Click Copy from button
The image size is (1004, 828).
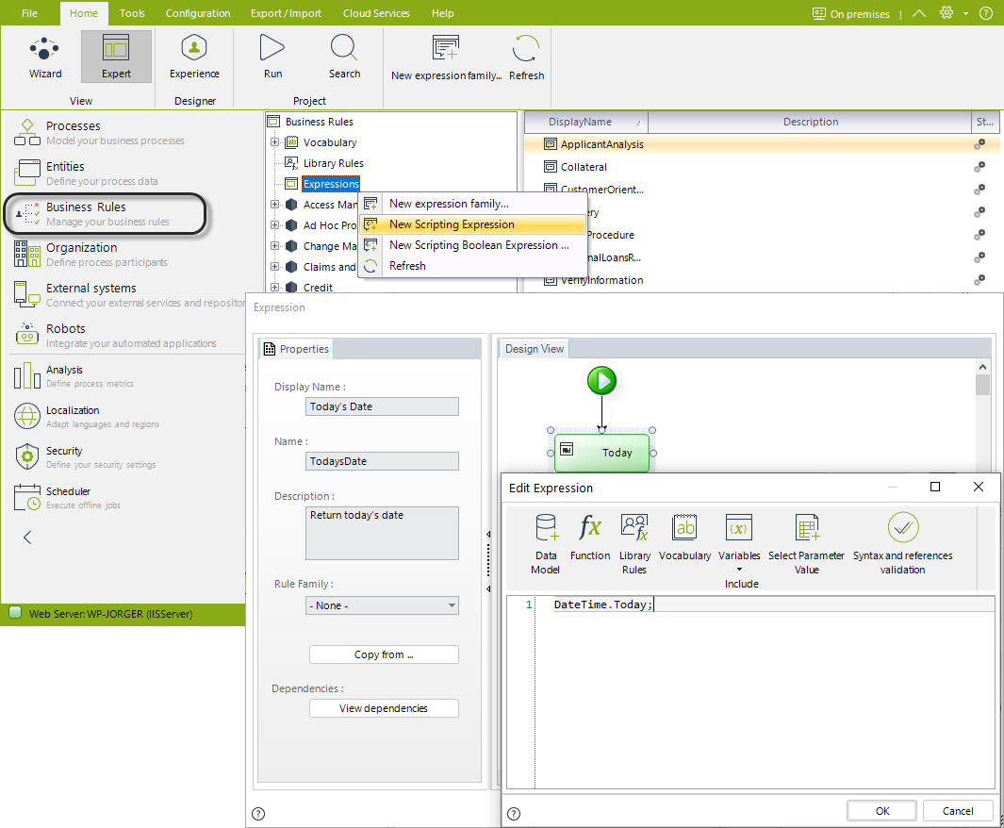[384, 654]
